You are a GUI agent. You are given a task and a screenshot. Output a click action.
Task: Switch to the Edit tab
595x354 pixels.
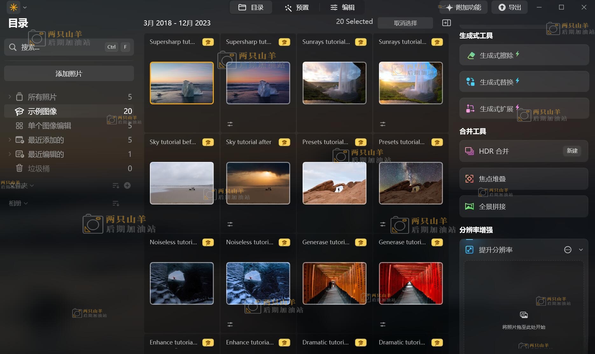[x=342, y=7]
